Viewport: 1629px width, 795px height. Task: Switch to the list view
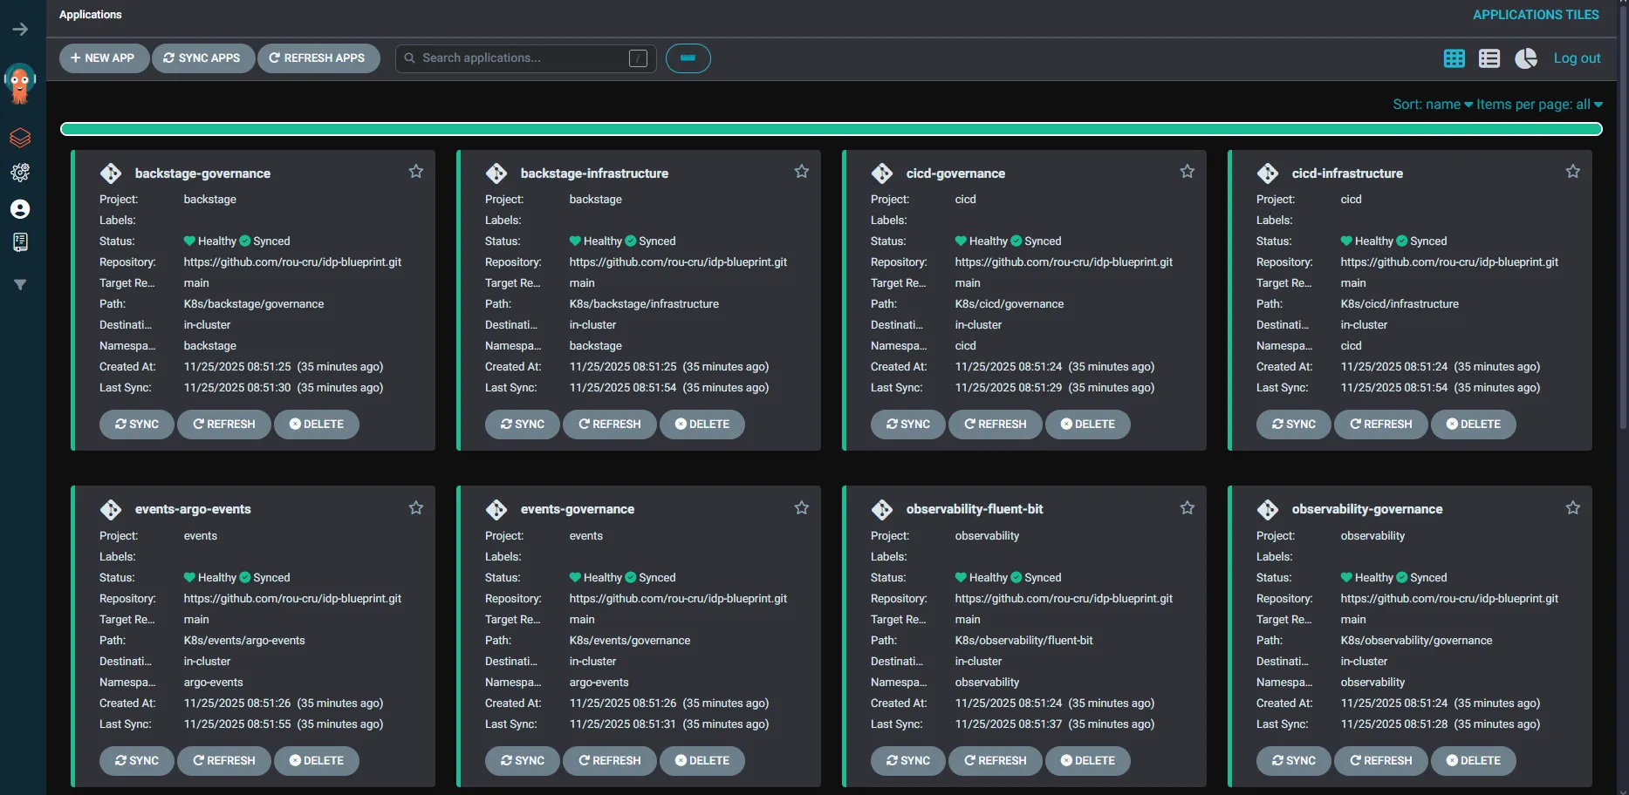(1489, 58)
